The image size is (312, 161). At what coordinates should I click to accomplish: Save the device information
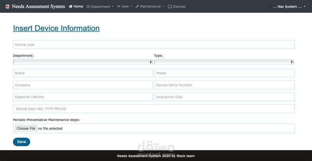click(x=21, y=142)
